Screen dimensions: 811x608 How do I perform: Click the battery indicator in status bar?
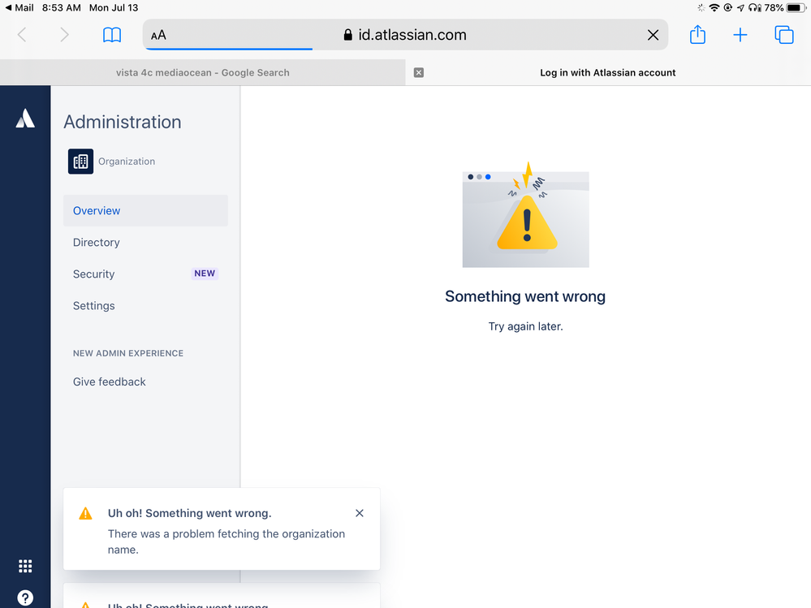(796, 8)
